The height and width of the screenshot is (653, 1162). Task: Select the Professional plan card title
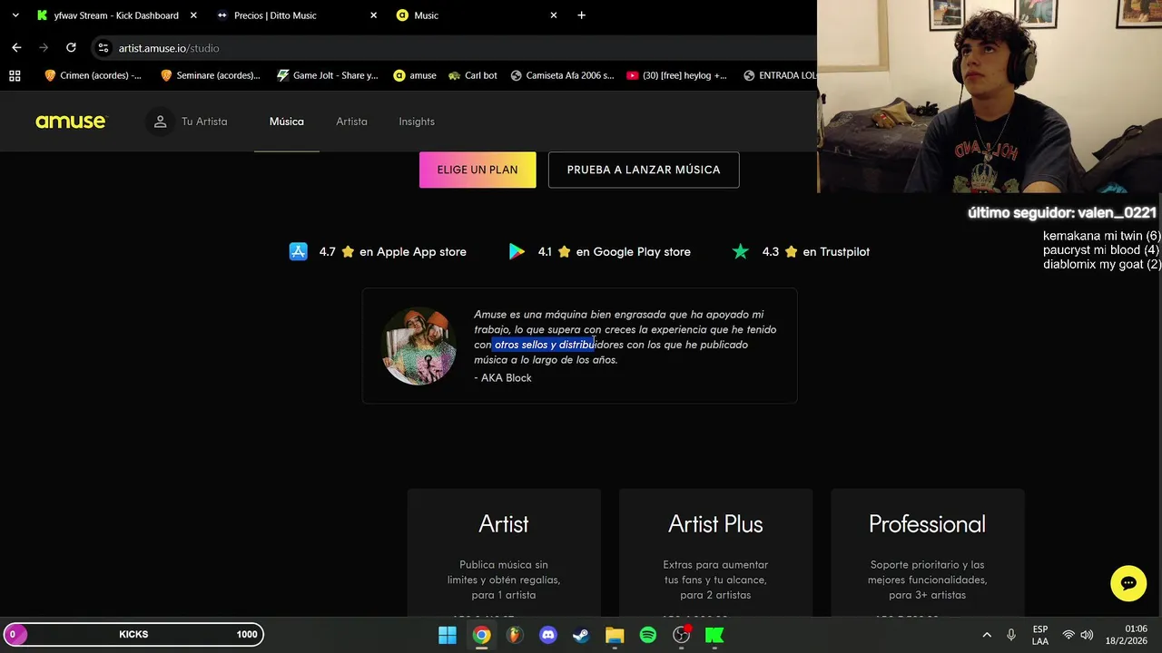coord(927,523)
